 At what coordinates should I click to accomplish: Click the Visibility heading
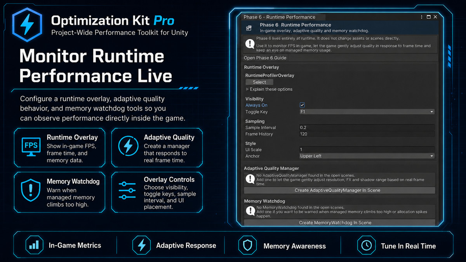tap(254, 99)
